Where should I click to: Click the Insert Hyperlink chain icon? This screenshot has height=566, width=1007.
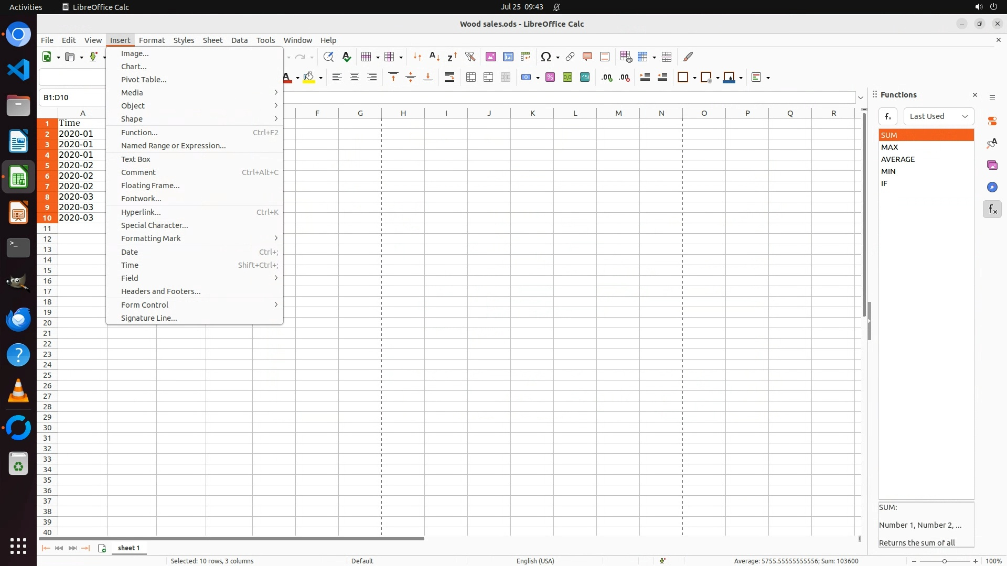tap(570, 57)
